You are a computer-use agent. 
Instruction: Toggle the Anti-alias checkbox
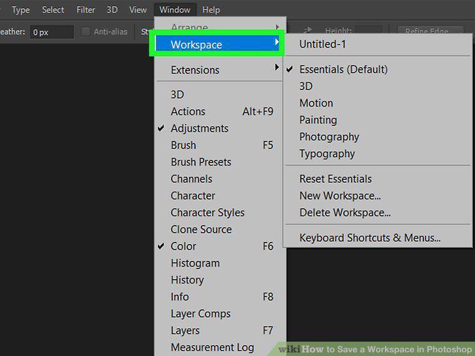click(85, 31)
